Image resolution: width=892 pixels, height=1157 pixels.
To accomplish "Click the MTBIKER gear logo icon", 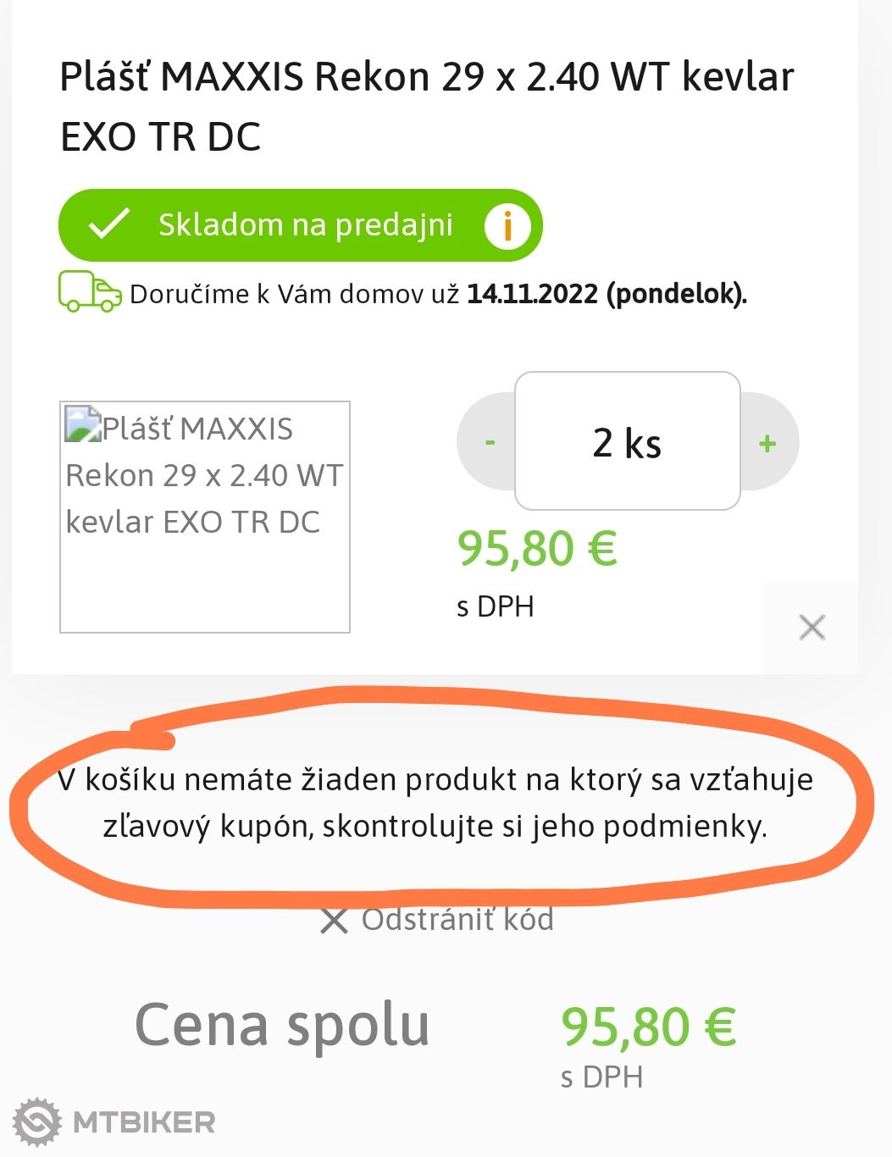I will pyautogui.click(x=37, y=1122).
